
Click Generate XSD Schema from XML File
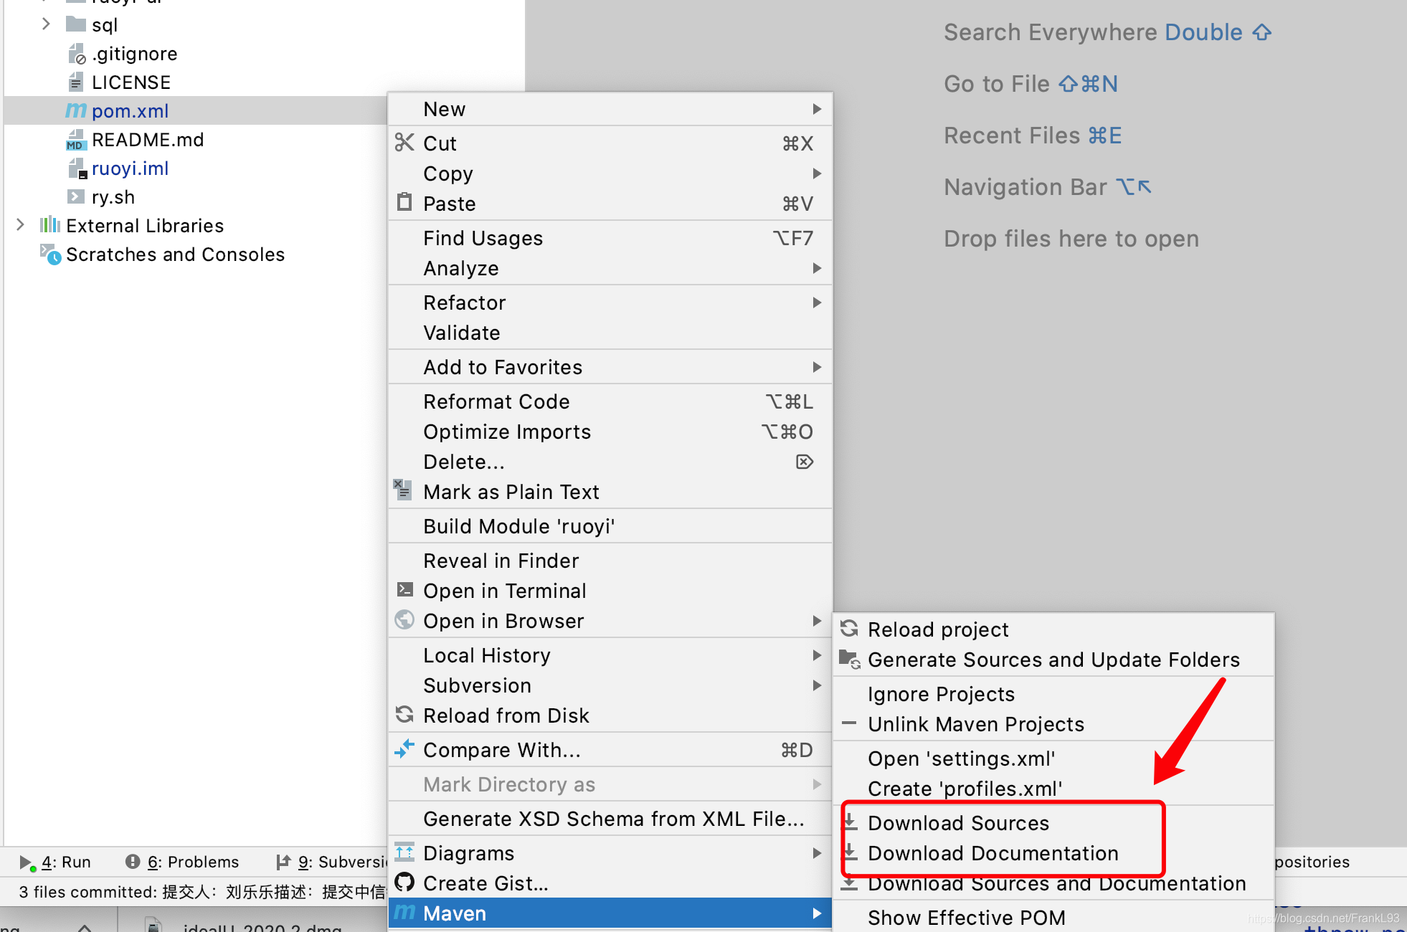click(x=610, y=819)
